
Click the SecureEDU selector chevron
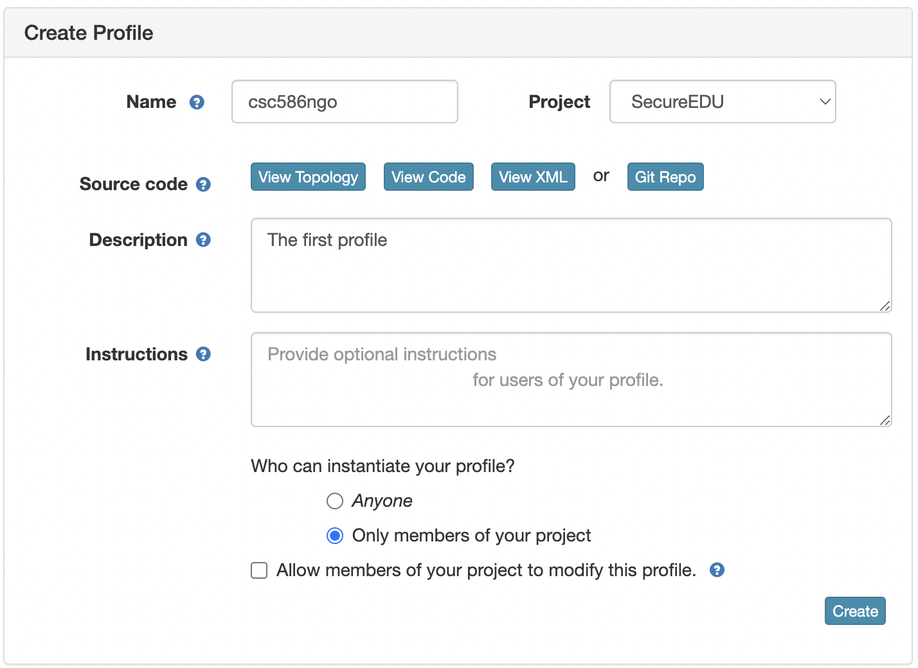(825, 101)
